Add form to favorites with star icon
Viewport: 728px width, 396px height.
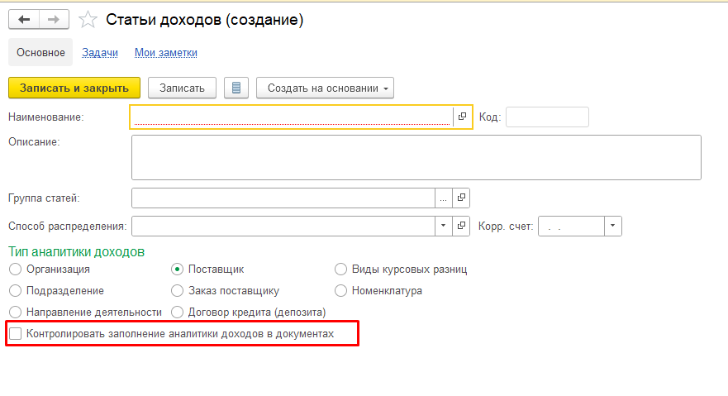[88, 20]
